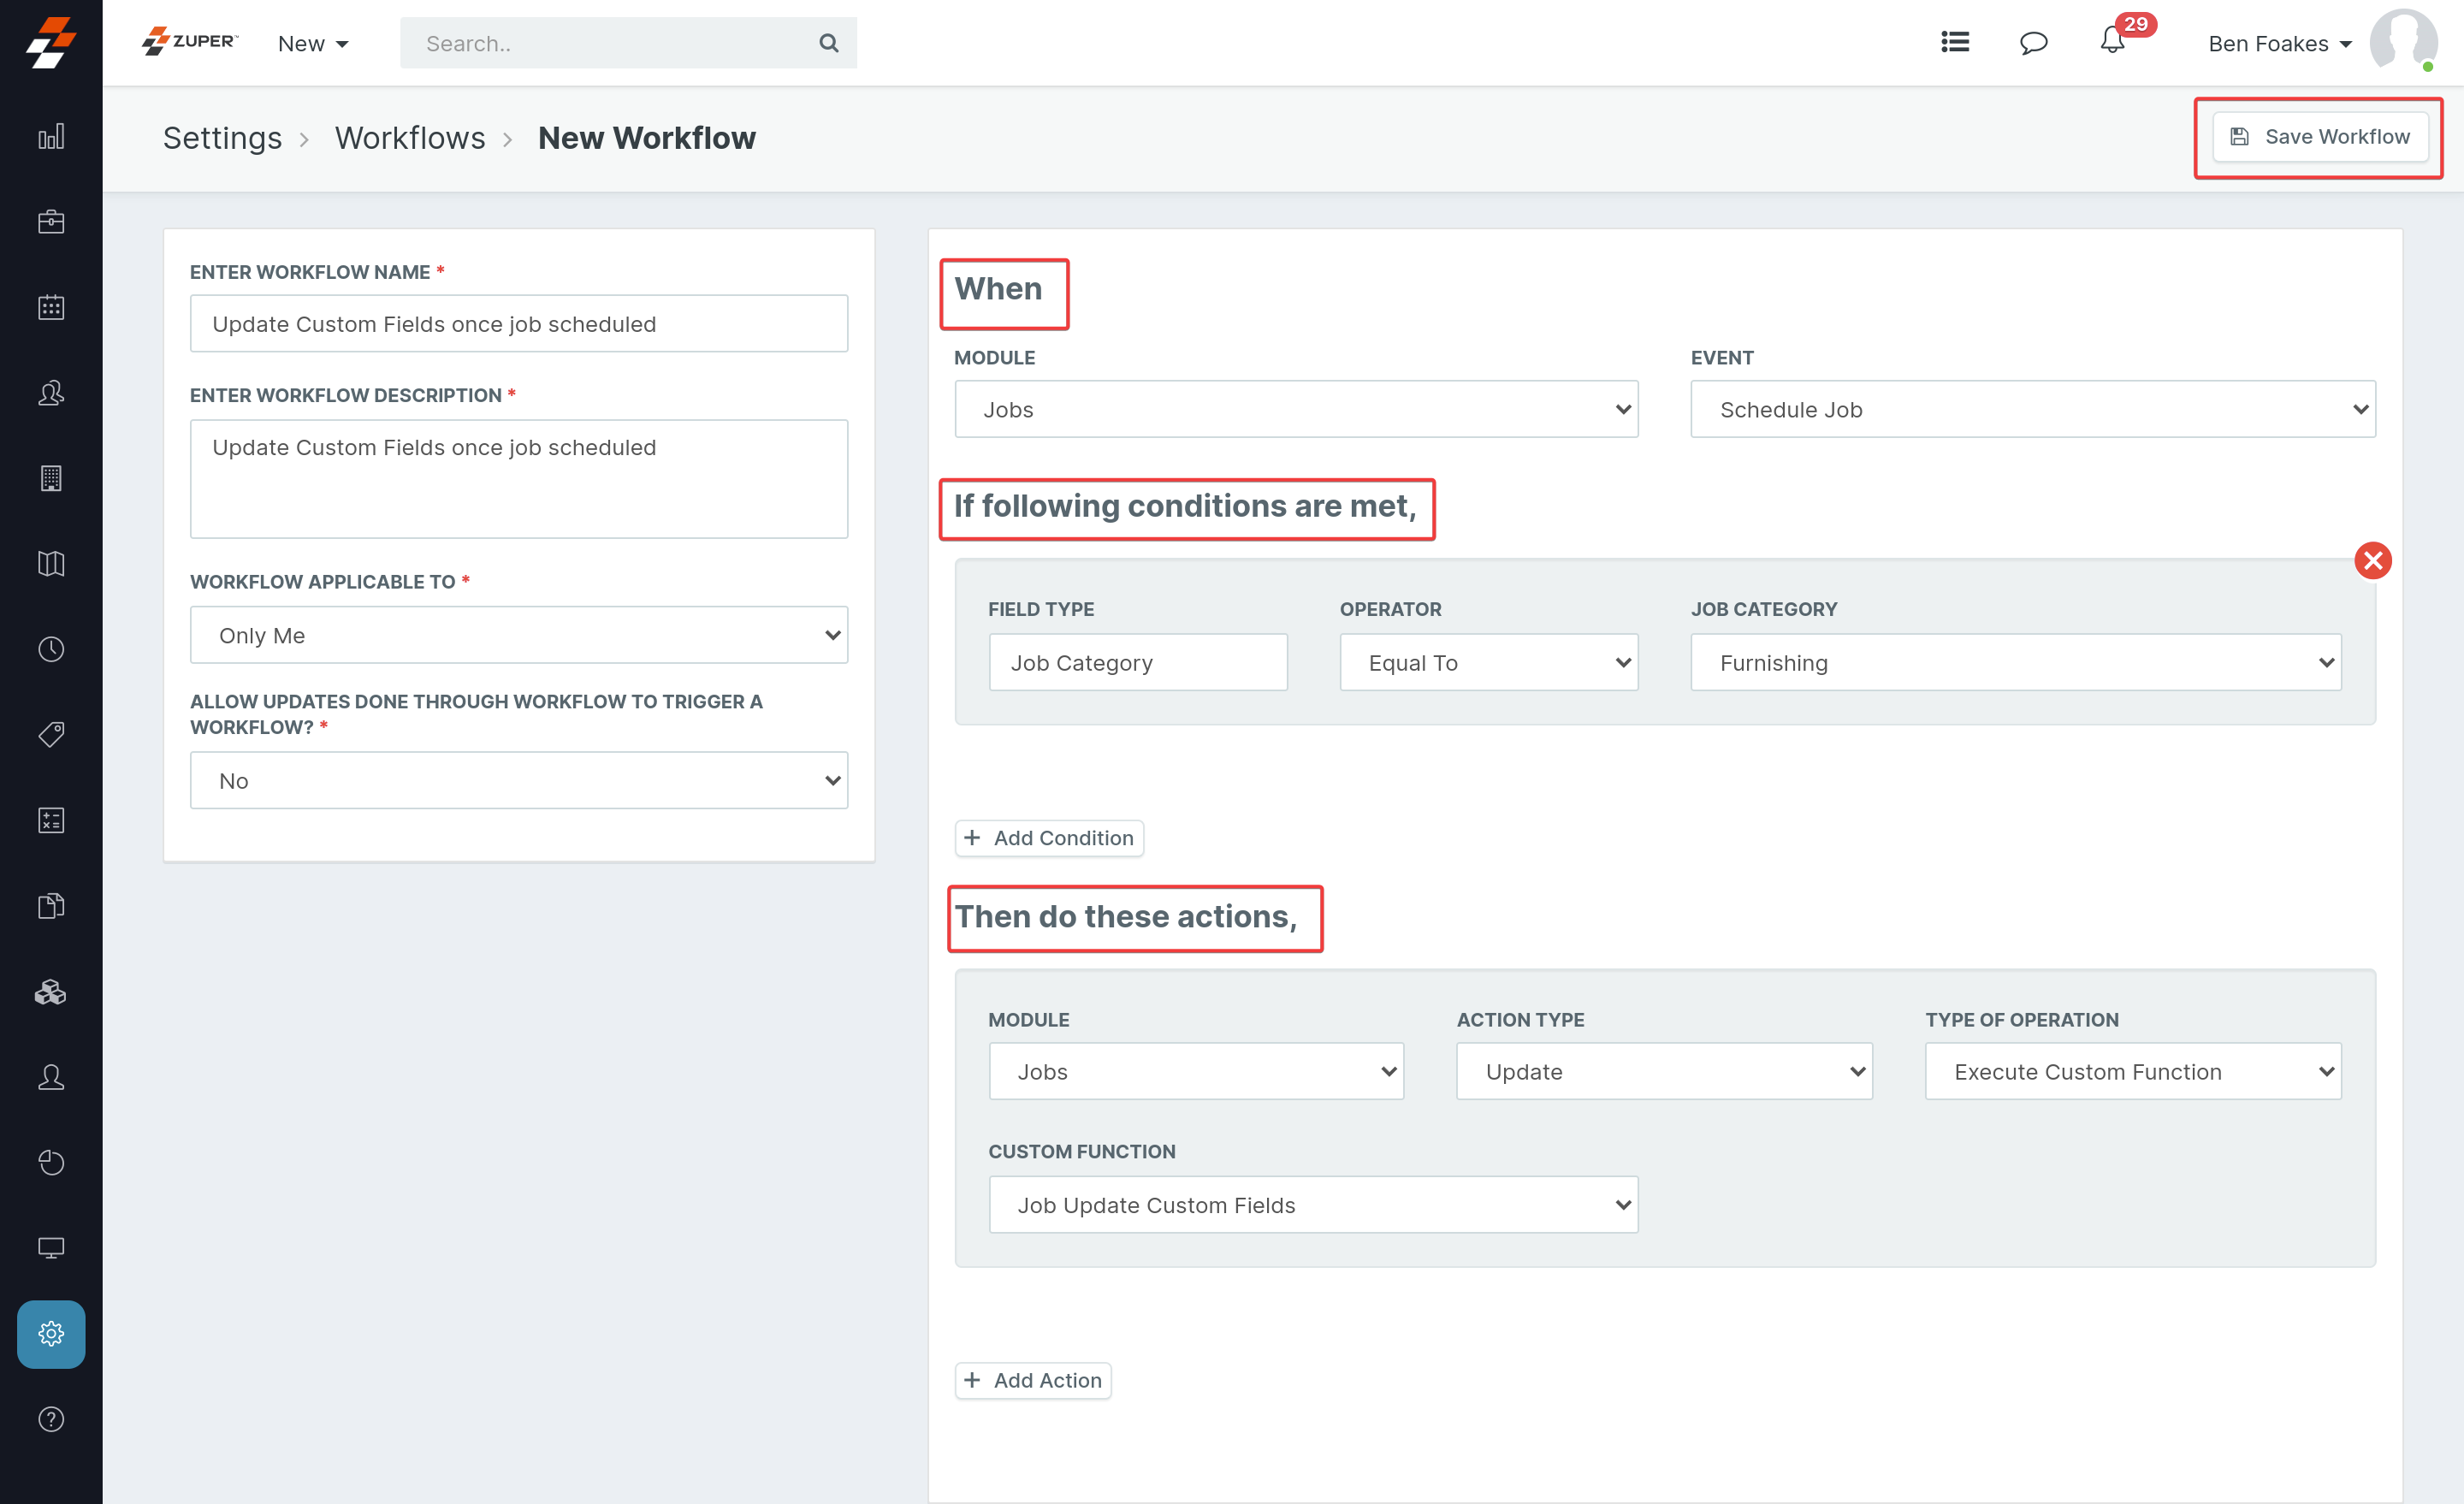The height and width of the screenshot is (1504, 2464).
Task: Expand Workflow Applicable To dropdown
Action: point(518,635)
